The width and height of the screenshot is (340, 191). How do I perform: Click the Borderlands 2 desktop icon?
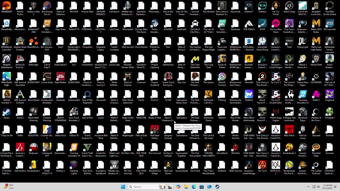point(289,149)
